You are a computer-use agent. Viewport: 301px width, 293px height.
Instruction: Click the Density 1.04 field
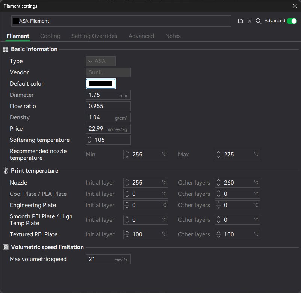point(108,117)
